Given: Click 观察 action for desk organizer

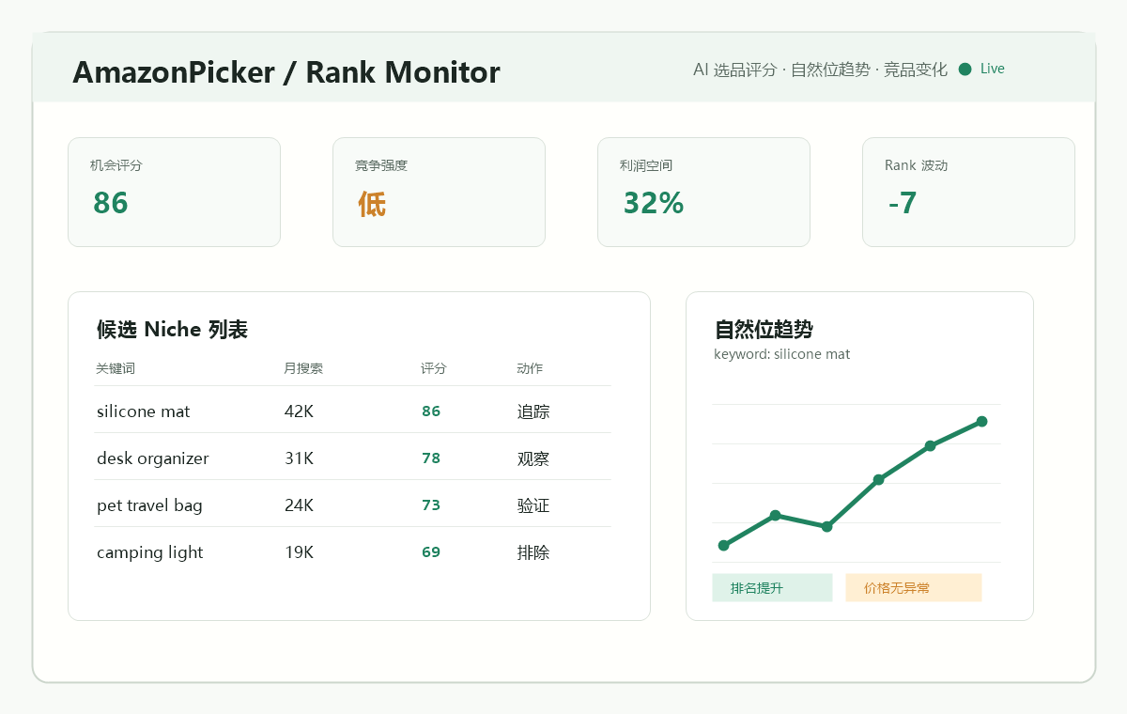Looking at the screenshot, I should coord(533,458).
